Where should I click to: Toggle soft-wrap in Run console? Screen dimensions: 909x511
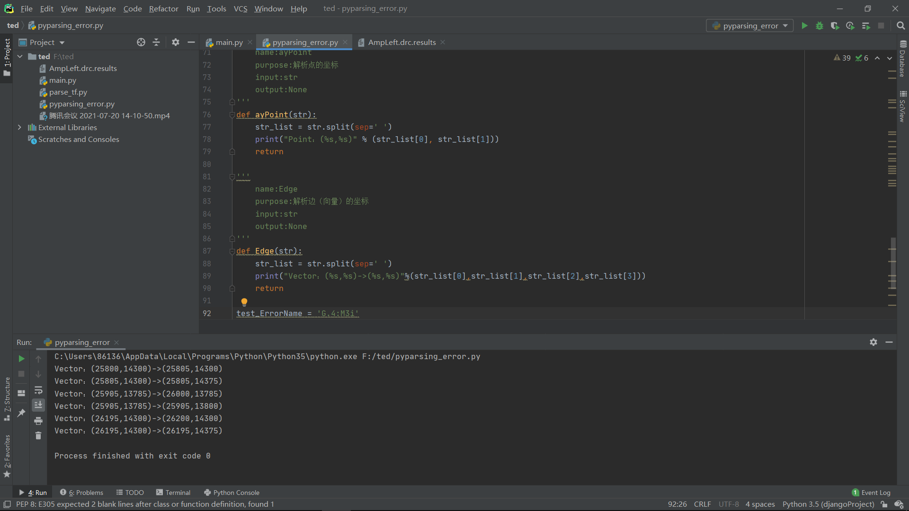pos(38,390)
